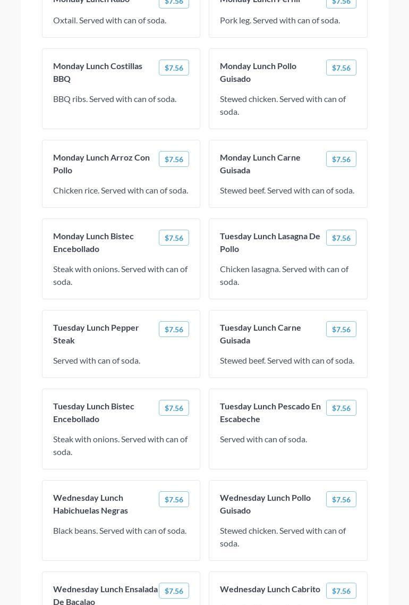Open the Tuesday Lunch Pepper Steak title

96,334
